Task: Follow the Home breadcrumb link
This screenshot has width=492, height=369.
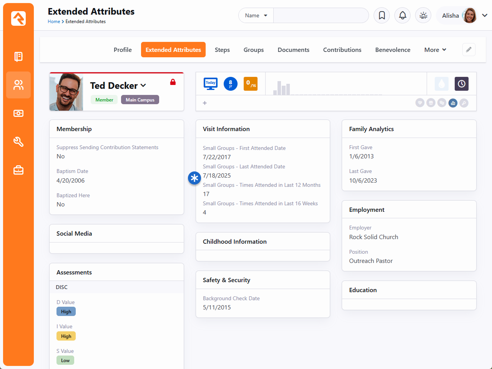Action: point(54,22)
